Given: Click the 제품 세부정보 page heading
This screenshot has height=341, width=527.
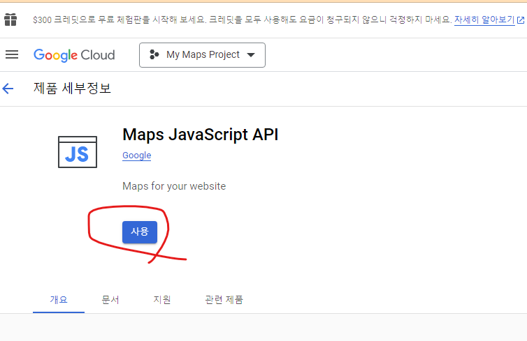Looking at the screenshot, I should click(72, 89).
